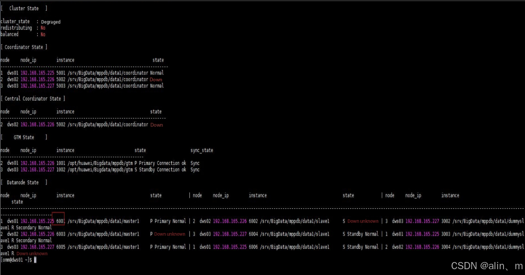Screen dimensions: 525x275
Task: Click the /srv/BigData/mppdb/data1/master1 path of instance 6001
Action: point(103,221)
